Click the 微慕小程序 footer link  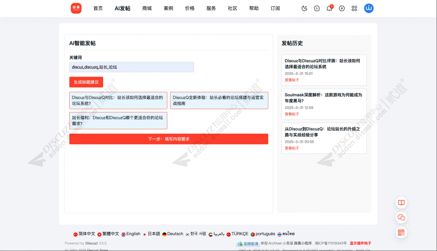[x=303, y=243]
